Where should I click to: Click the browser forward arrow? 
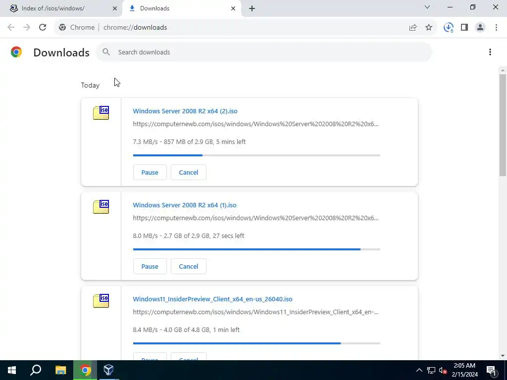coord(27,28)
